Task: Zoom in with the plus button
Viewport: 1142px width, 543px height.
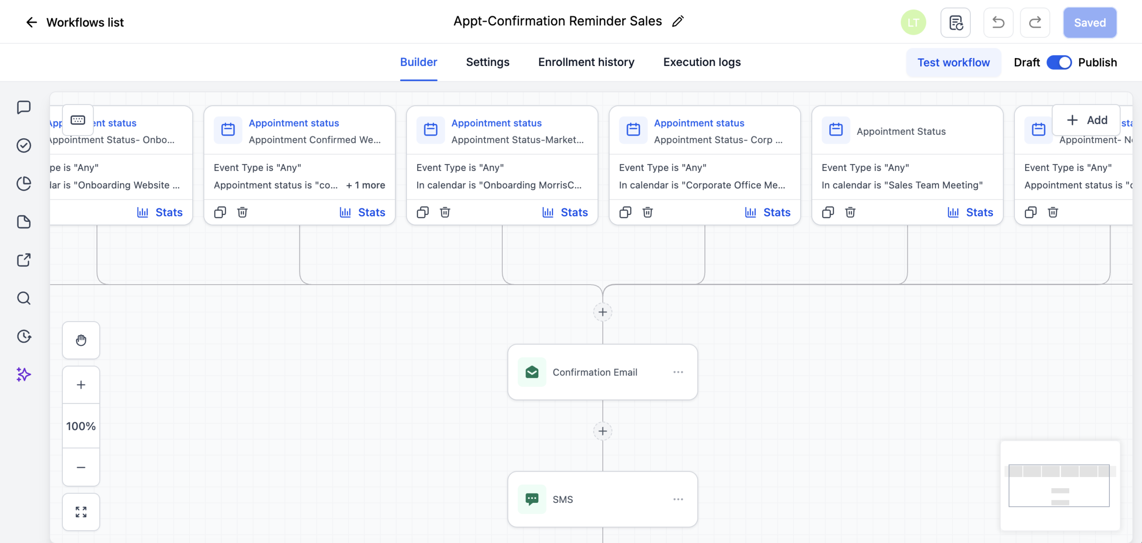Action: tap(81, 385)
